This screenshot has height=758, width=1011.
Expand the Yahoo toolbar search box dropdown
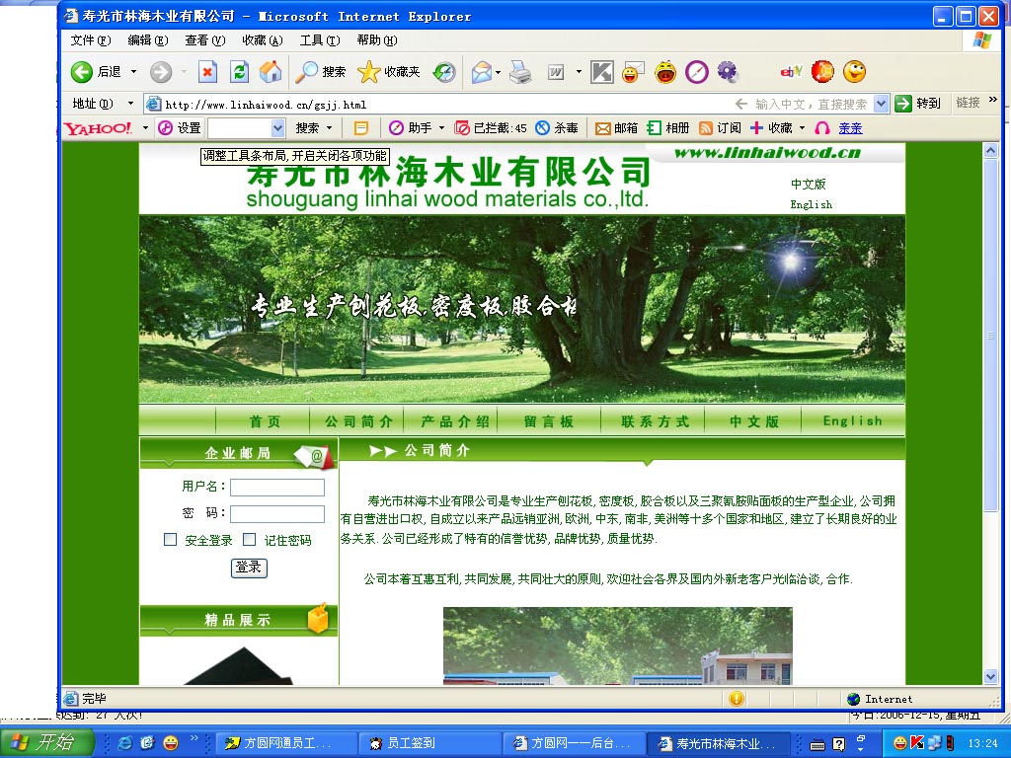277,128
